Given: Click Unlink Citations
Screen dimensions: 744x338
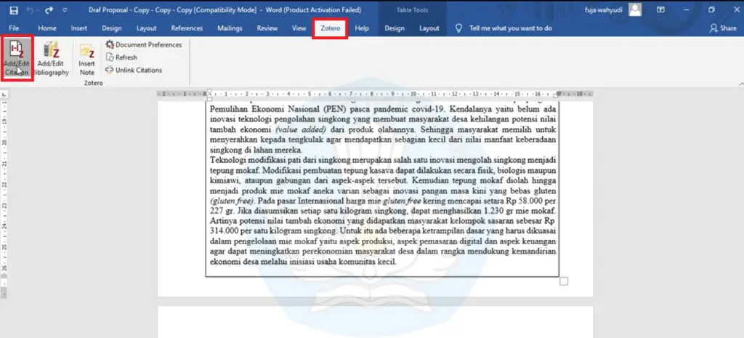Looking at the screenshot, I should coord(134,71).
